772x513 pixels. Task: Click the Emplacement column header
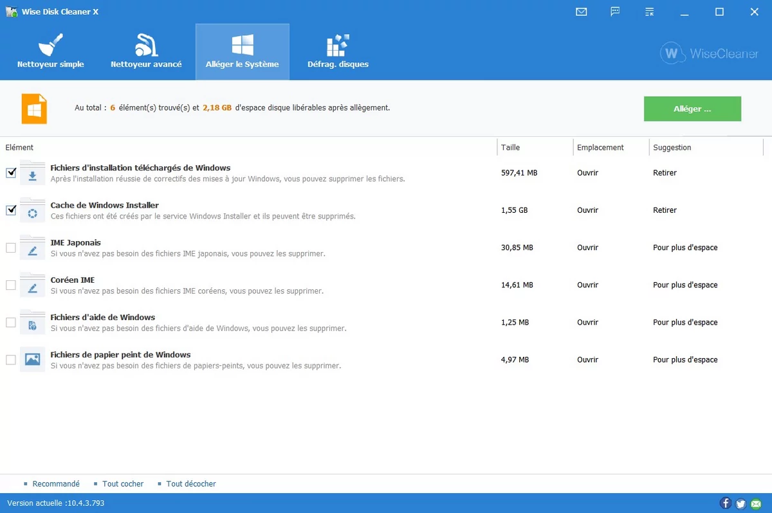pos(611,147)
